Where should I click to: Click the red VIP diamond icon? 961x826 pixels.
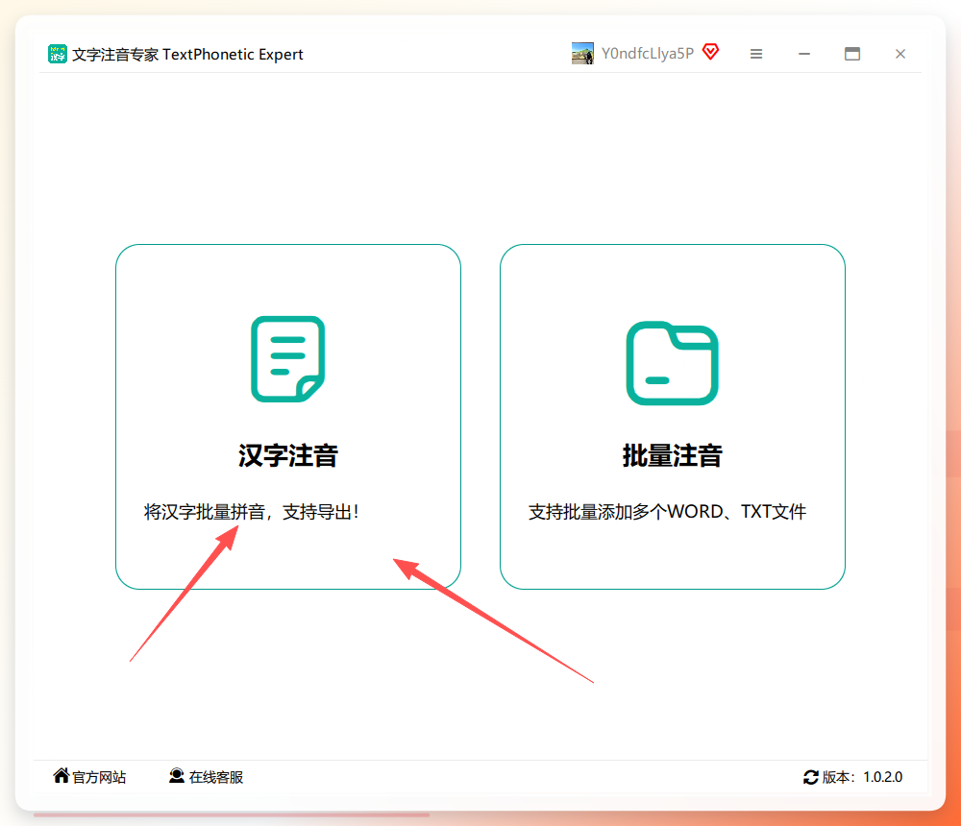(710, 52)
